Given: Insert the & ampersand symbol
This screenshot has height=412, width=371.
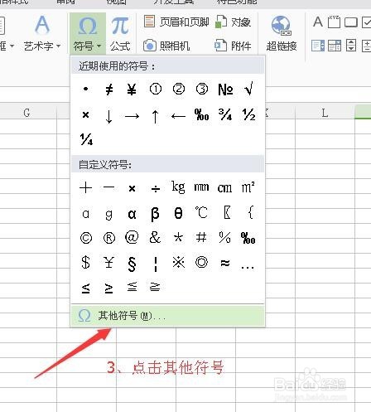Looking at the screenshot, I should pyautogui.click(x=155, y=237).
